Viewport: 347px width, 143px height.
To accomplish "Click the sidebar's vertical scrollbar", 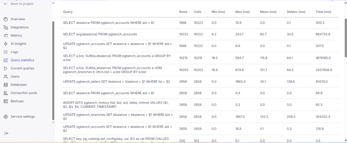I will 53,68.
